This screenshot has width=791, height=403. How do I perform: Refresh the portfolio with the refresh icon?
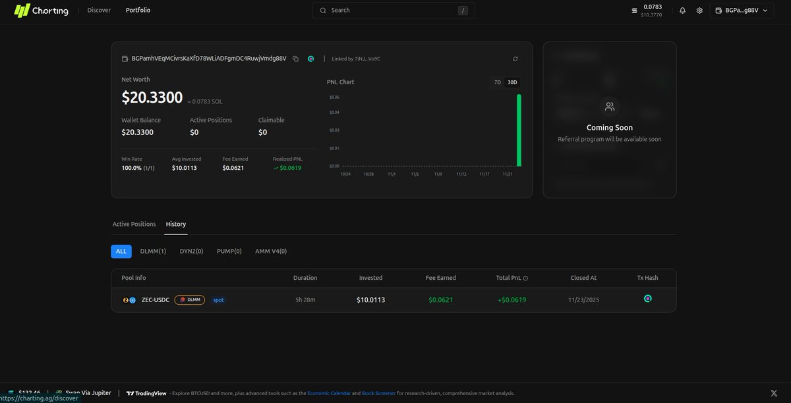[515, 59]
